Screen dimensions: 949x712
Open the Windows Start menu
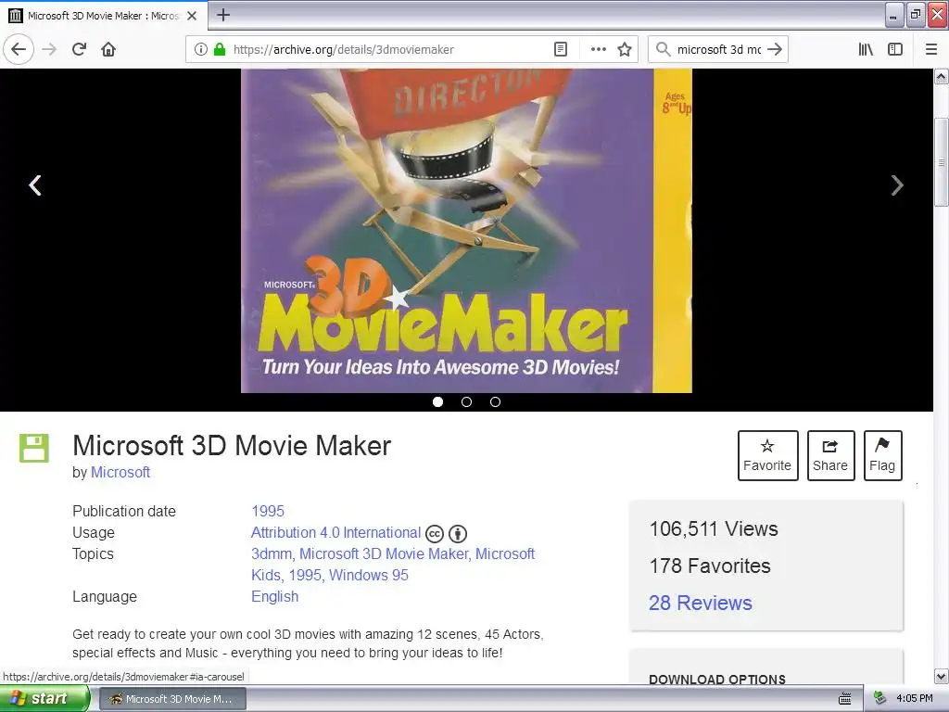point(44,699)
